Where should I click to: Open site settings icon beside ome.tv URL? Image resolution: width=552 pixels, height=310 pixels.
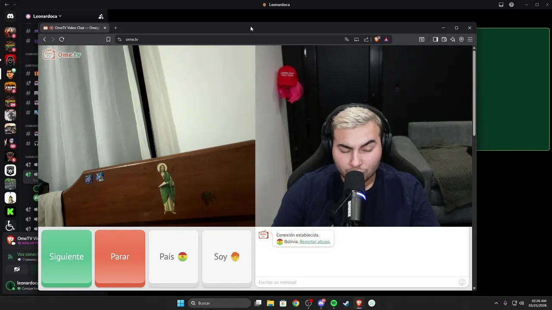(x=120, y=39)
